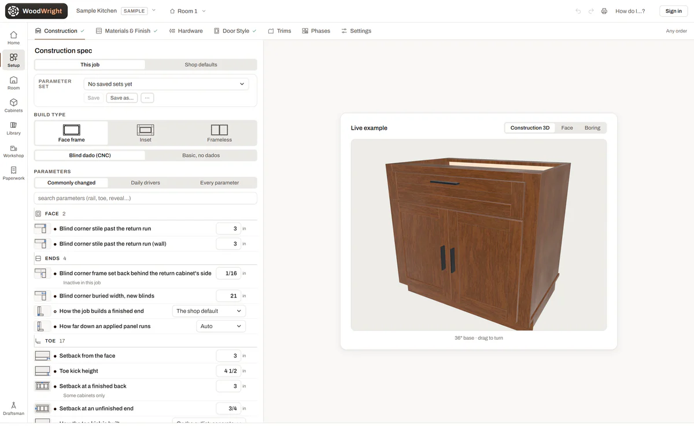
Task: Edit Setback at an unfinished end value
Action: (x=228, y=409)
